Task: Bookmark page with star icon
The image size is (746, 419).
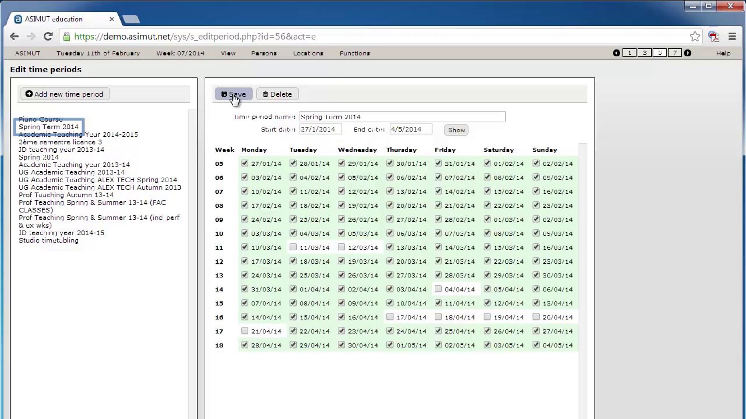Action: pyautogui.click(x=695, y=37)
